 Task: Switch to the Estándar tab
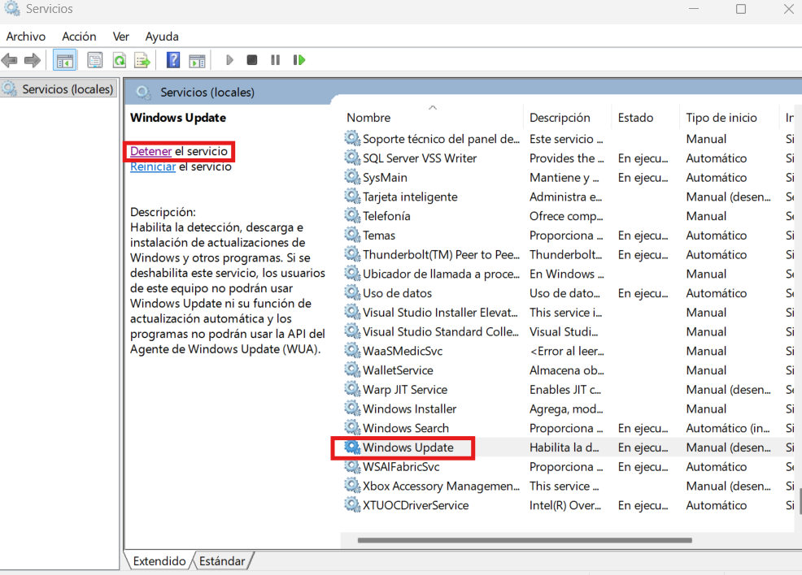(x=222, y=560)
